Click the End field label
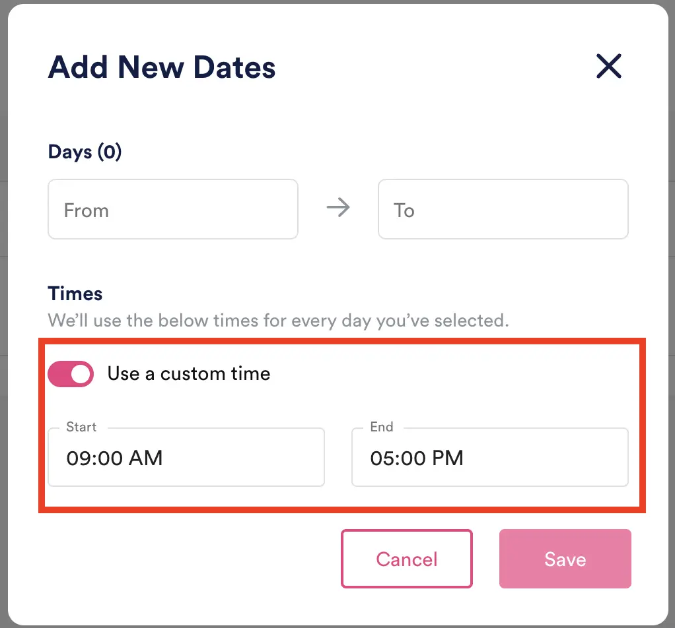The width and height of the screenshot is (675, 628). pyautogui.click(x=380, y=427)
